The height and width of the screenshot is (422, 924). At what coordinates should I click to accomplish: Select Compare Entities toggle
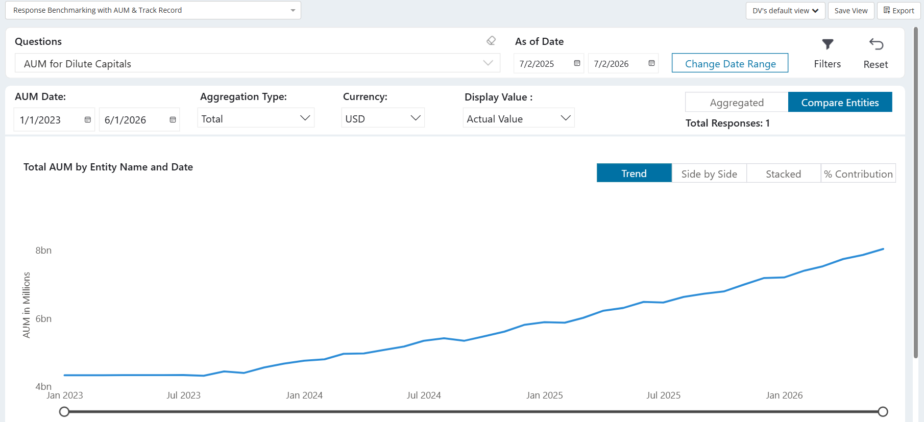840,102
